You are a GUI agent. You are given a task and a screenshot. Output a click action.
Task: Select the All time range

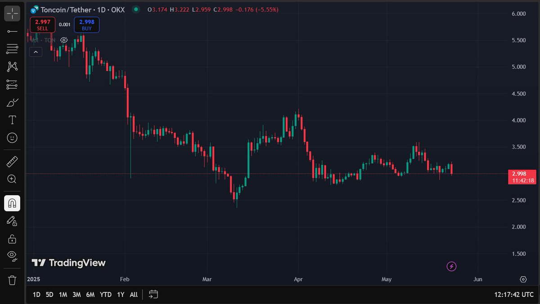(134, 295)
